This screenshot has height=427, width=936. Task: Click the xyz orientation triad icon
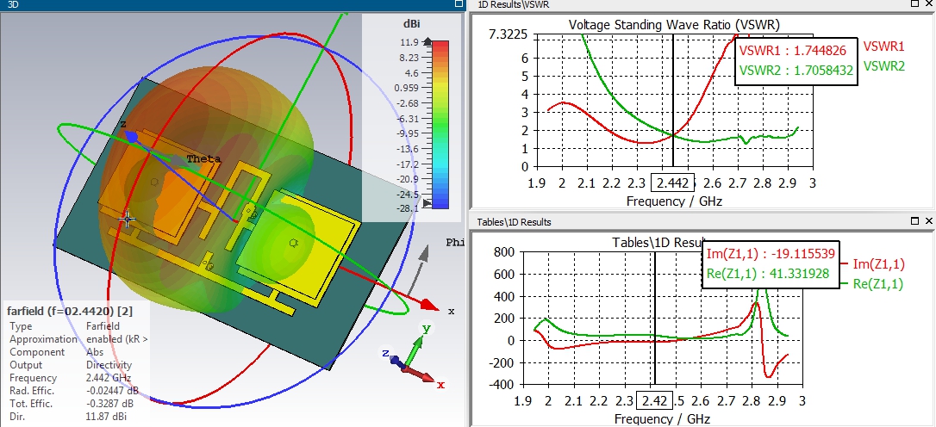coord(413,356)
